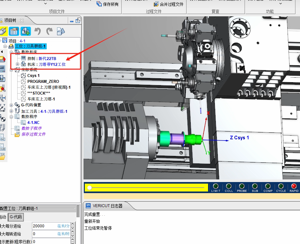Screen dimensions: 300x244
Task: Select the Csys 1 tree item
Action: coord(34,76)
